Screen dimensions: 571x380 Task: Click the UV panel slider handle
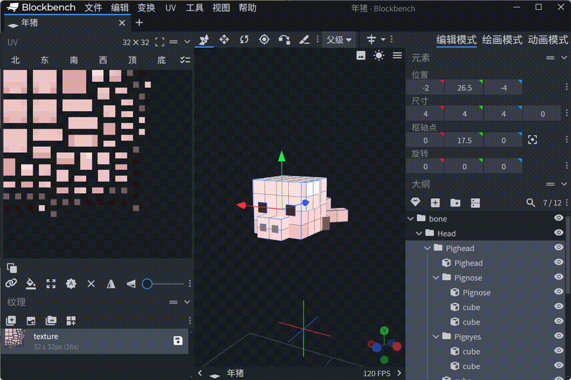(x=147, y=283)
